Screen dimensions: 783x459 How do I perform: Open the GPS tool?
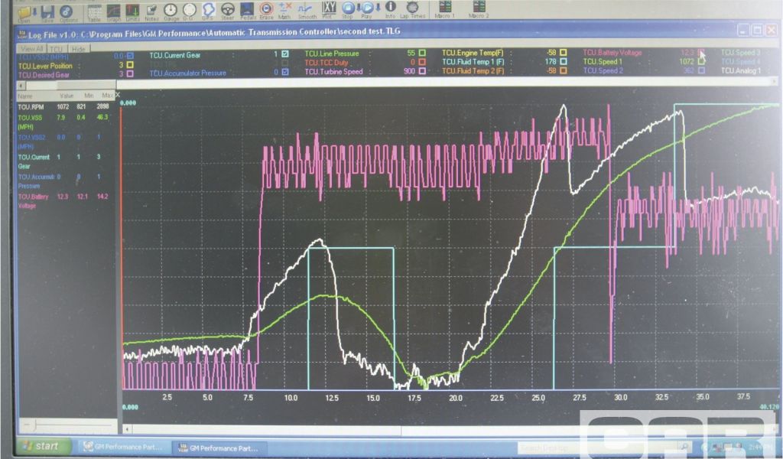(x=208, y=11)
